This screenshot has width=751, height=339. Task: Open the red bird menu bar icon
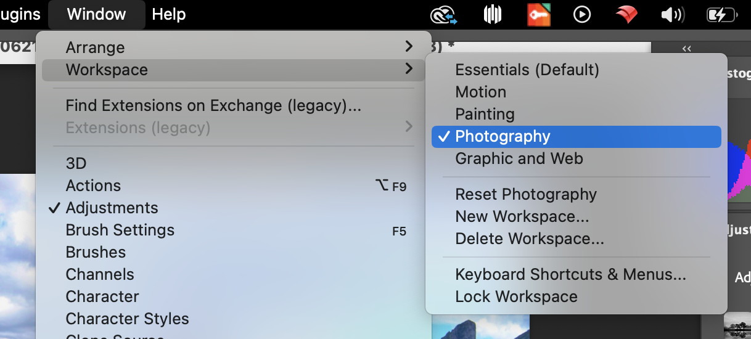pyautogui.click(x=626, y=14)
